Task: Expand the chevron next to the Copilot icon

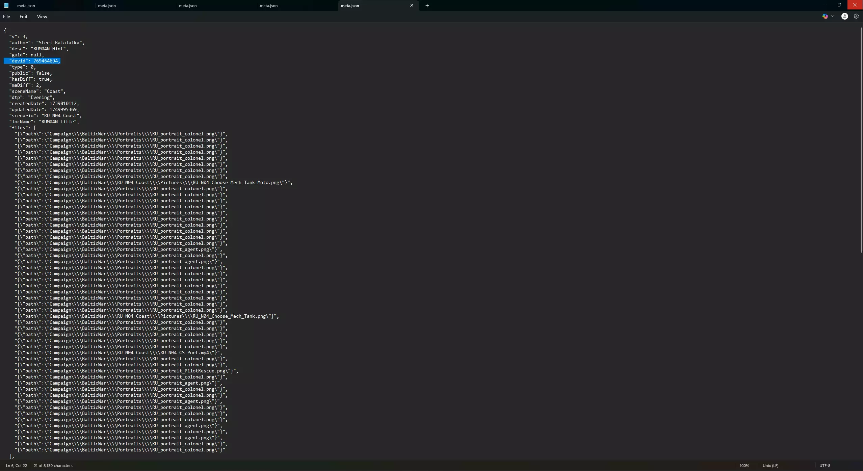Action: point(833,16)
